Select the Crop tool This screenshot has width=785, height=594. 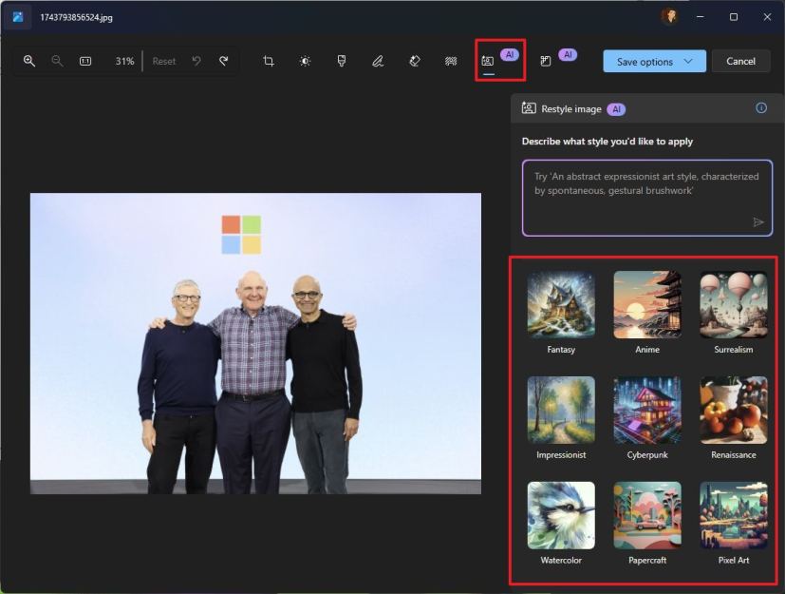[267, 60]
